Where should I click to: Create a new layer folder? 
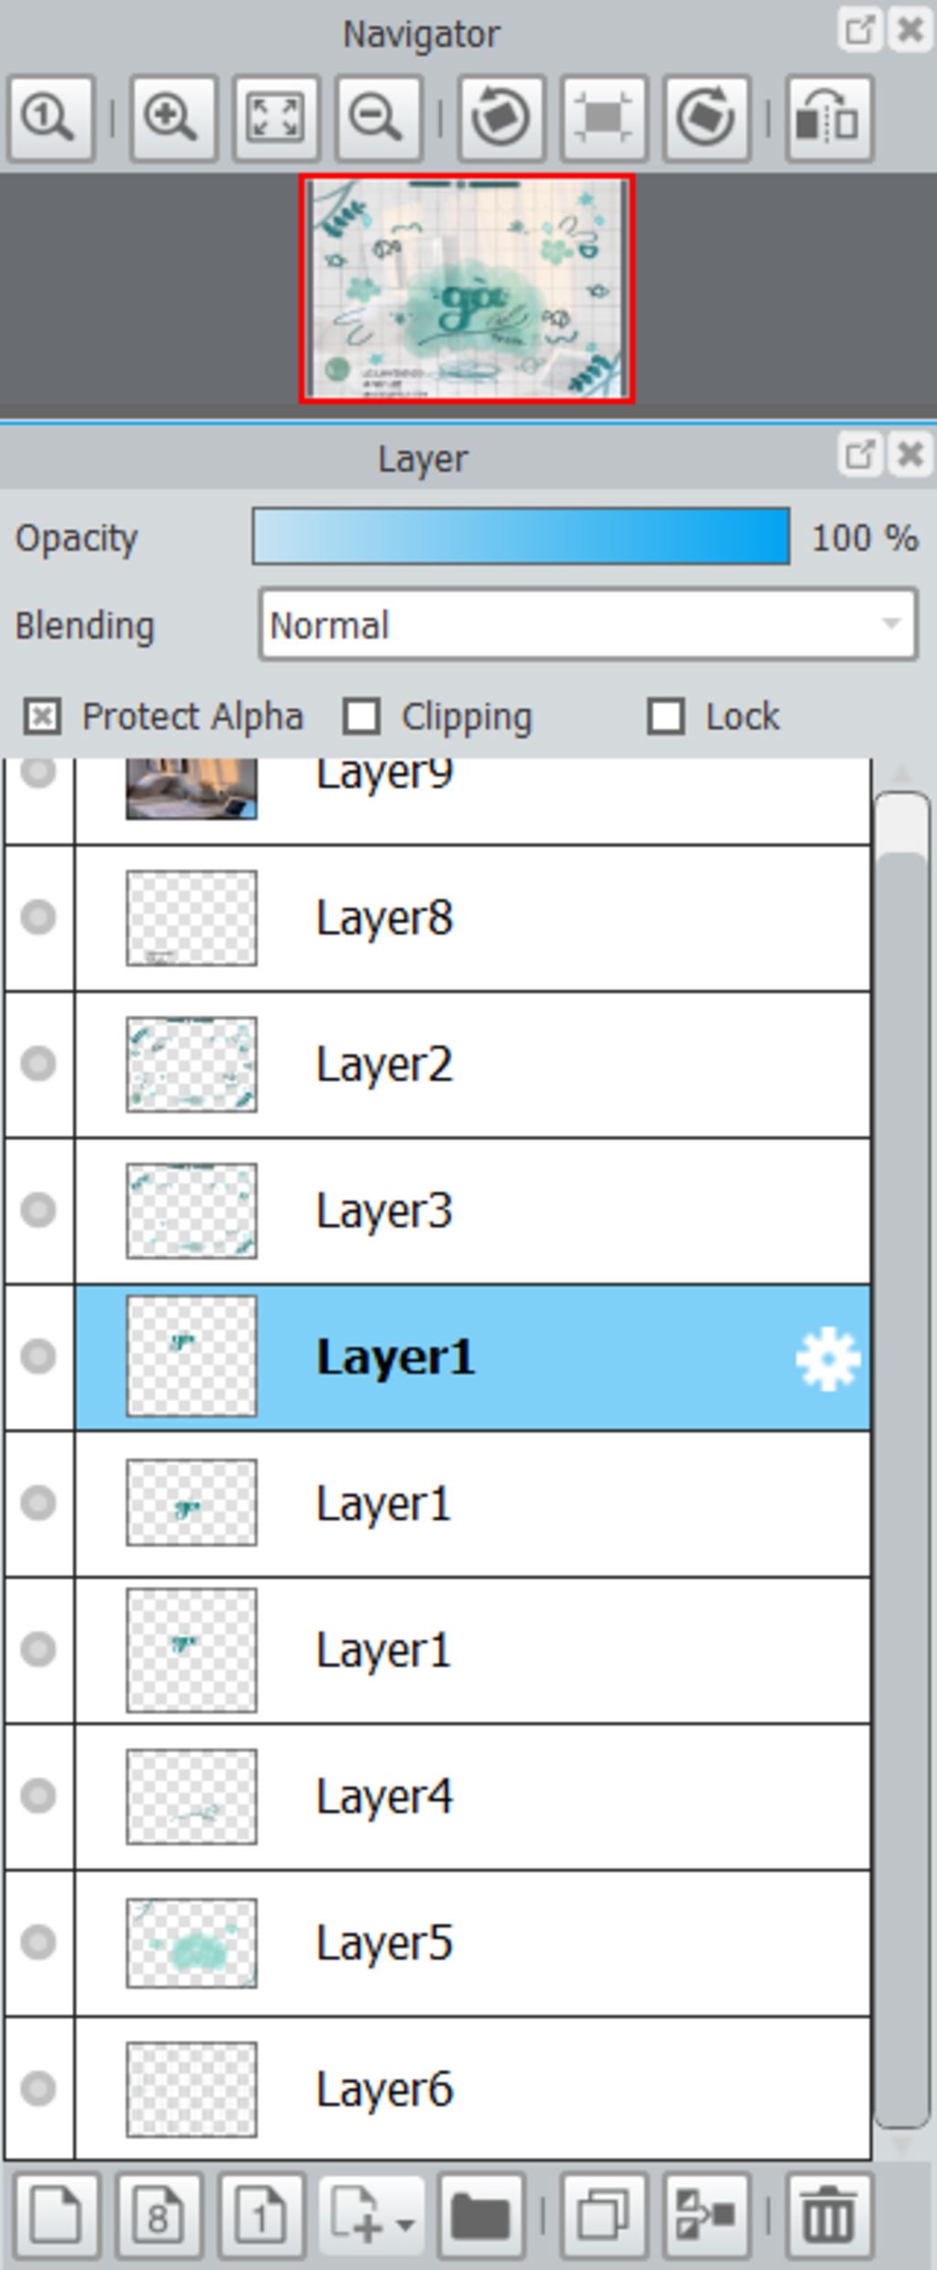tap(480, 2215)
